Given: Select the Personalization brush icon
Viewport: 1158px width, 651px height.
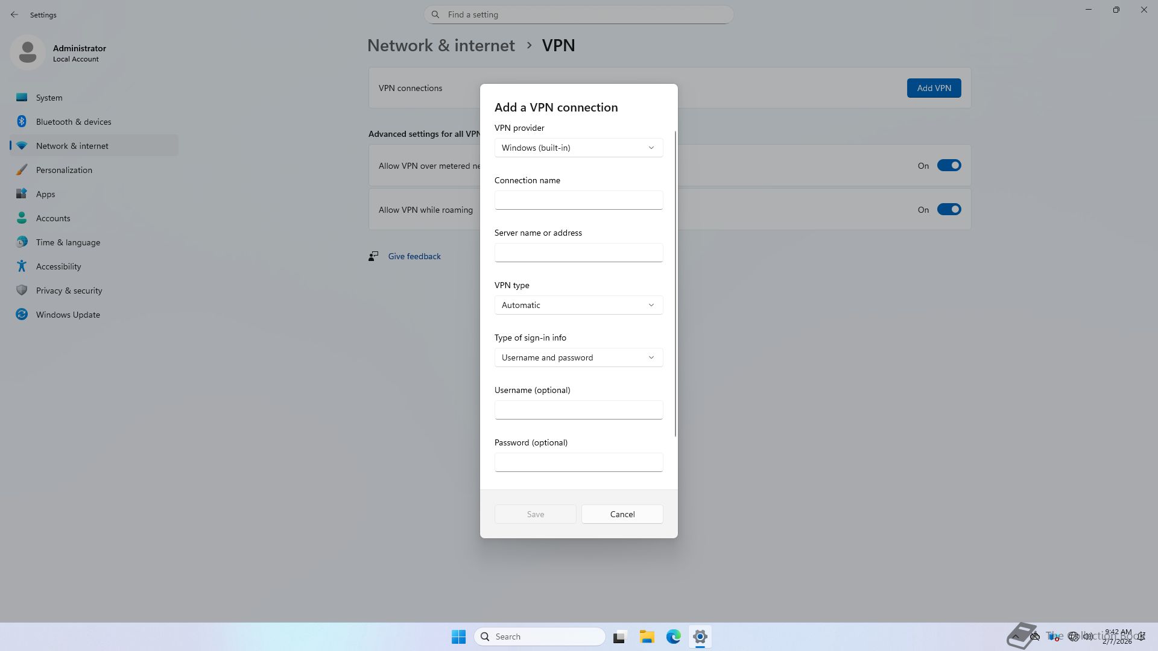Looking at the screenshot, I should [22, 170].
